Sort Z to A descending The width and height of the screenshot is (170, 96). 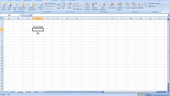coord(59,8)
